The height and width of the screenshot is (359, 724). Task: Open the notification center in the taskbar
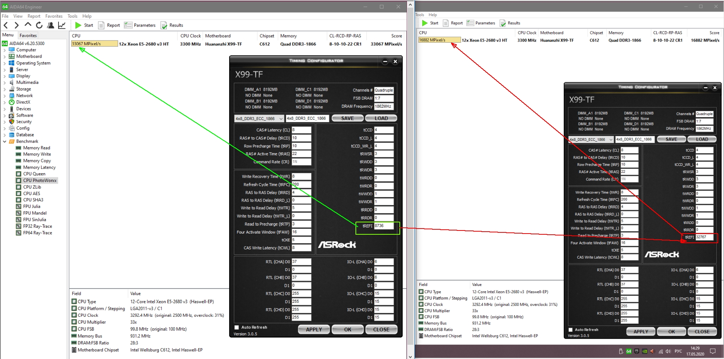[713, 351]
